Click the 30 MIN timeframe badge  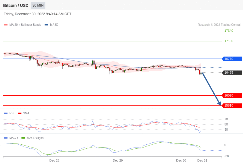point(38,5)
